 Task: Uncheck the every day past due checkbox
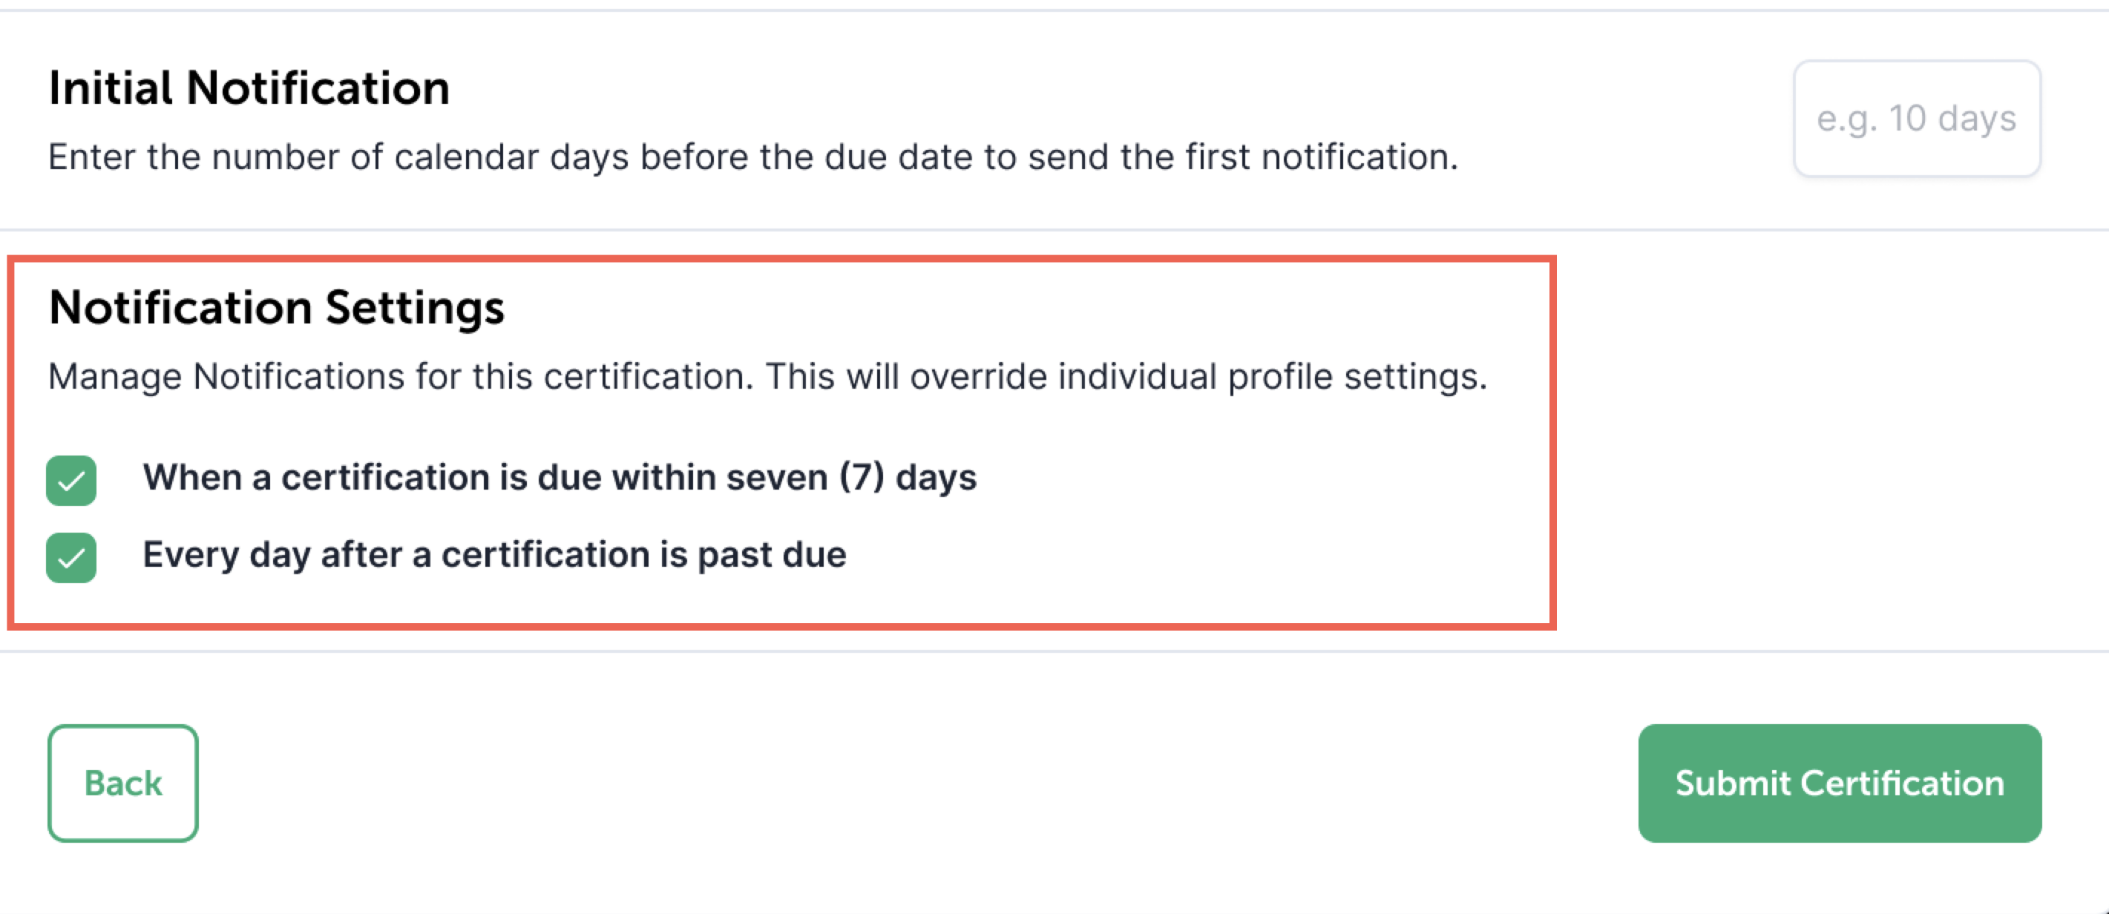coord(71,558)
